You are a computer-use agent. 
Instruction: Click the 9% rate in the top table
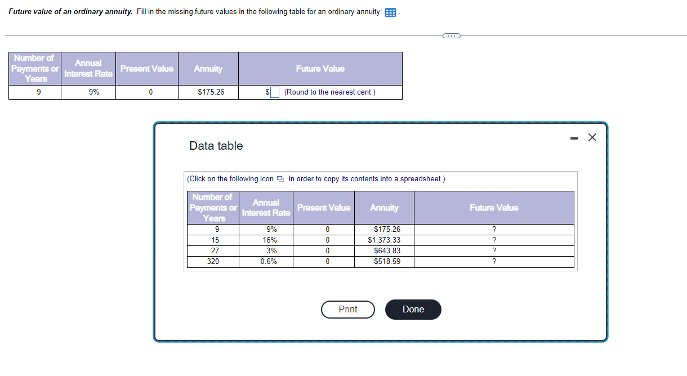click(88, 92)
